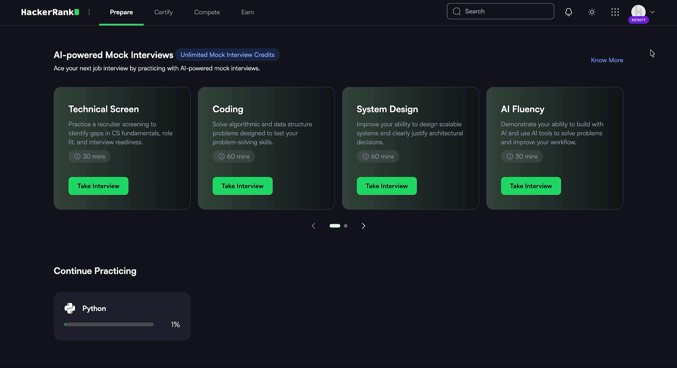Click Unlimited Mock Interview Credits badge
This screenshot has width=677, height=368.
227,55
